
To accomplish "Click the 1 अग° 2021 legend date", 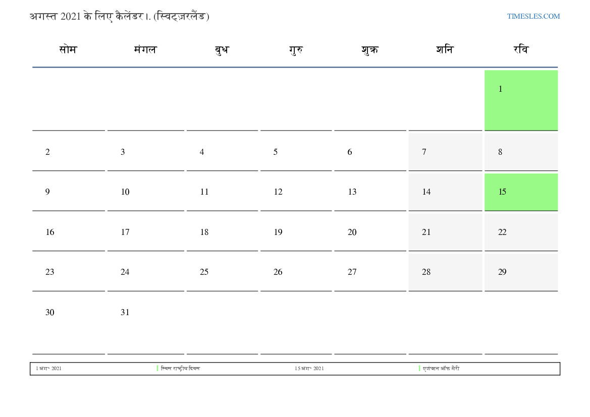I will pyautogui.click(x=49, y=369).
